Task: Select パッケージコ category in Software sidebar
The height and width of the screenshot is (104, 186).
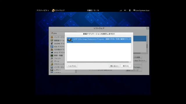Action: [x=58, y=37]
